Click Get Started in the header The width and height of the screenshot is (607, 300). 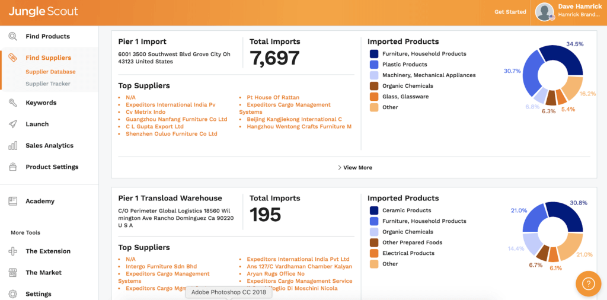510,12
